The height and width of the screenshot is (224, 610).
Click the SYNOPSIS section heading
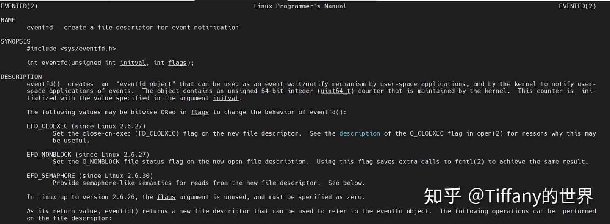pos(15,41)
